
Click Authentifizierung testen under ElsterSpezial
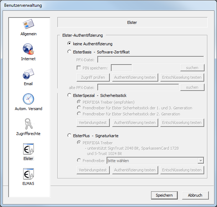(135, 123)
